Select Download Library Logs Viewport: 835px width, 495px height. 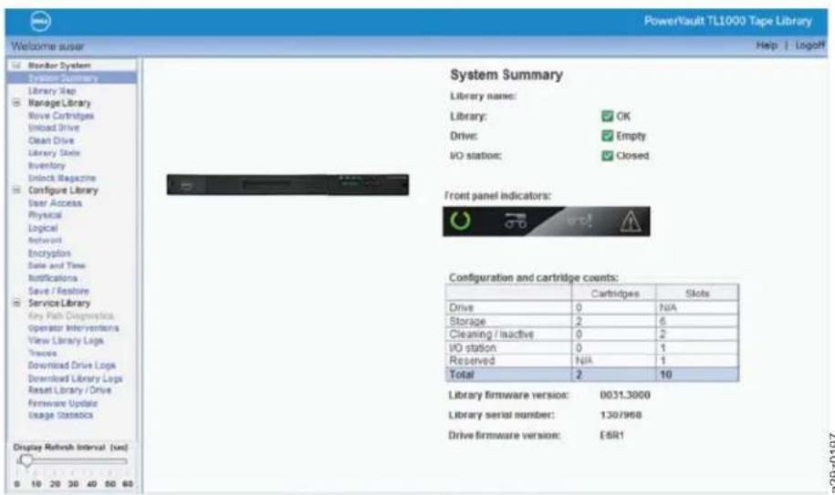pos(75,378)
